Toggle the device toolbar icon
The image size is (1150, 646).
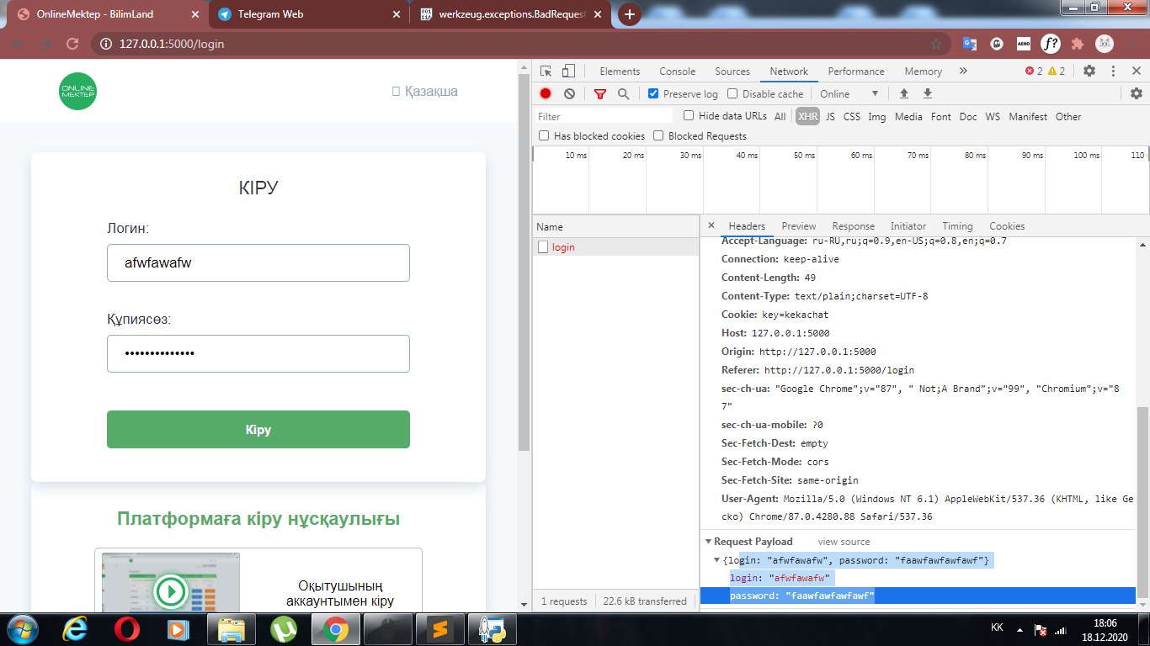point(568,71)
